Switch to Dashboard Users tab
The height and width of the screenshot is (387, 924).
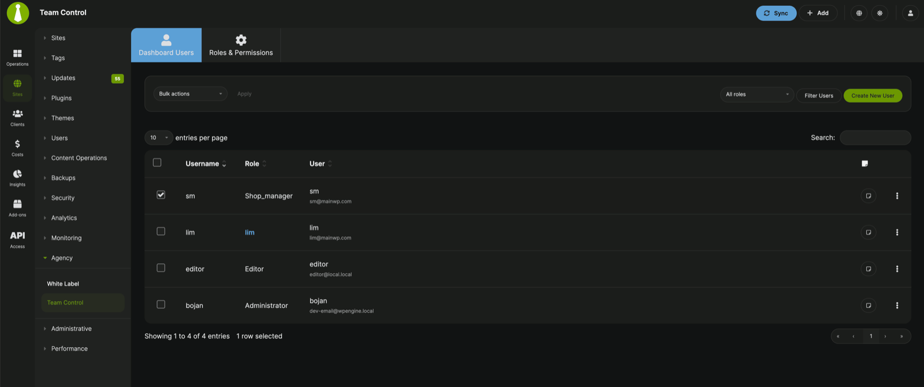tap(166, 45)
